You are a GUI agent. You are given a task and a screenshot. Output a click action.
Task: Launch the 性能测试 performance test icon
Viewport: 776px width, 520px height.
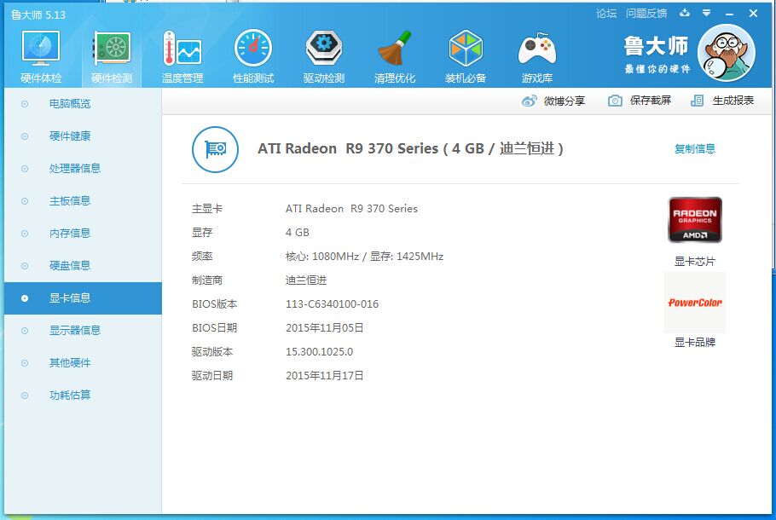click(x=253, y=48)
